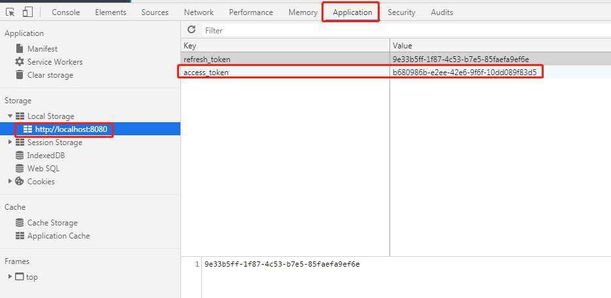
Task: Click the Manifest file icon
Action: 20,49
